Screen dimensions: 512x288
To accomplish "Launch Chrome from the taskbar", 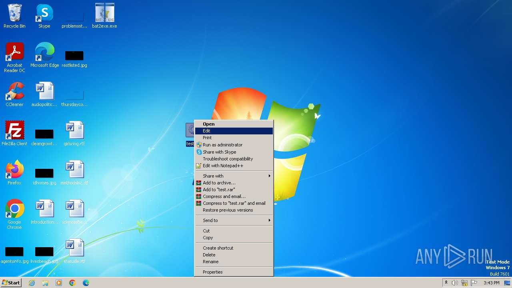I will pos(72,283).
